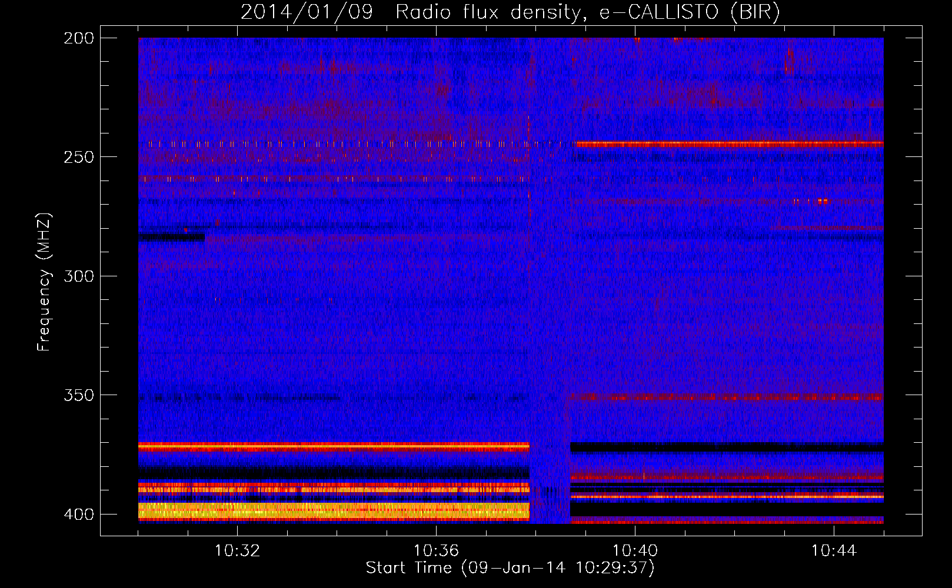Click the "Start Time (09-Jan-14 10:29:37)" label
Image resolution: width=952 pixels, height=588 pixels.
tap(510, 568)
